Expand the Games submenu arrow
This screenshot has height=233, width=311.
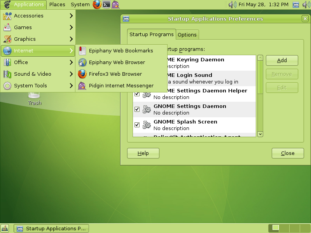71,27
